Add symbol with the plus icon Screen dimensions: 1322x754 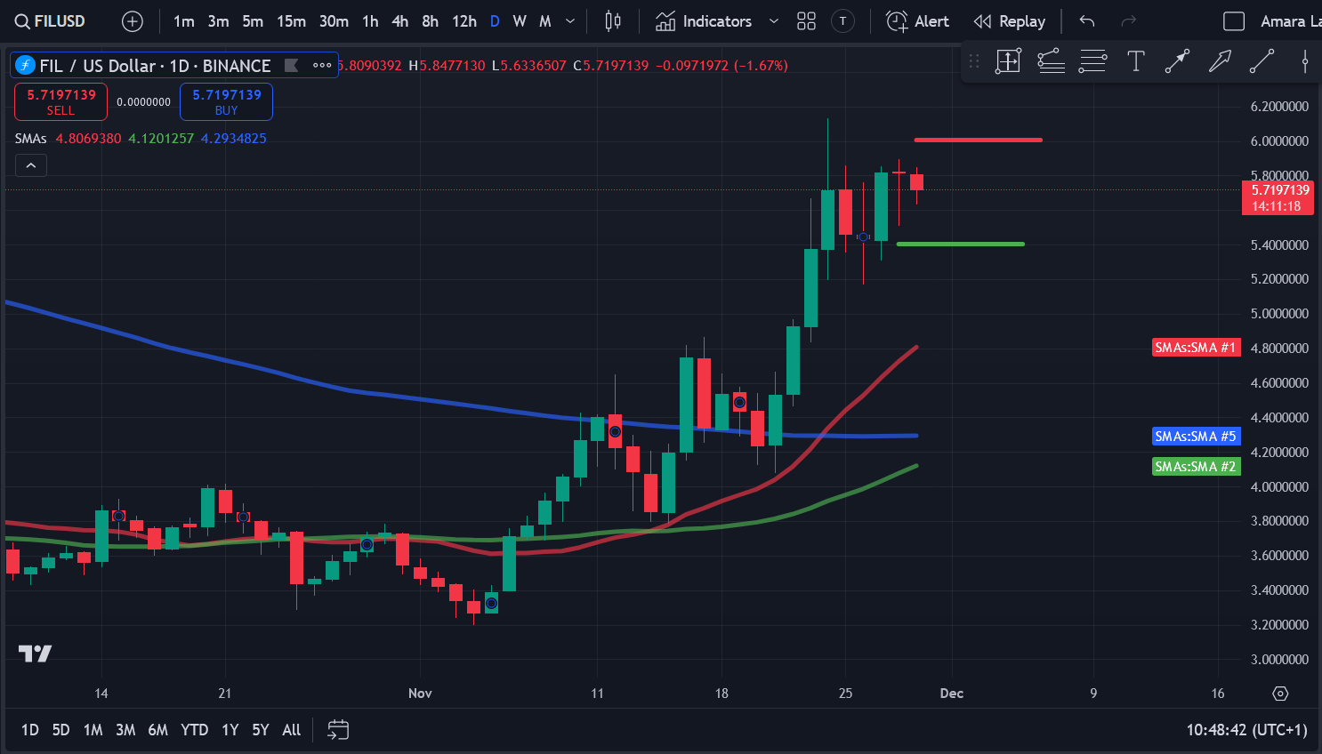(132, 21)
